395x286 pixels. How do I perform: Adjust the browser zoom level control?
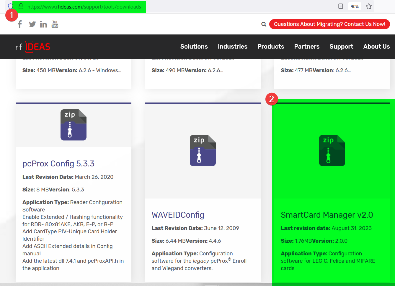(x=354, y=6)
